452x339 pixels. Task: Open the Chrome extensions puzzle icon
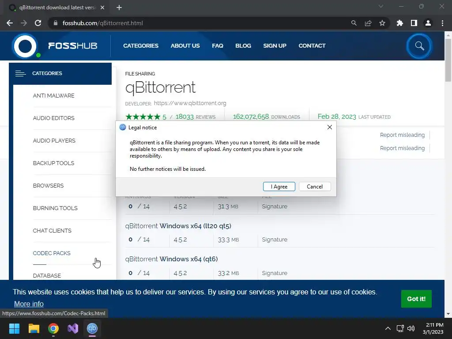coord(400,23)
